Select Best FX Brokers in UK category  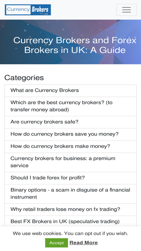[71, 222]
